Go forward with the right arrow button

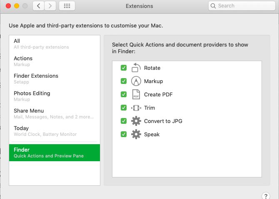pos(50,6)
